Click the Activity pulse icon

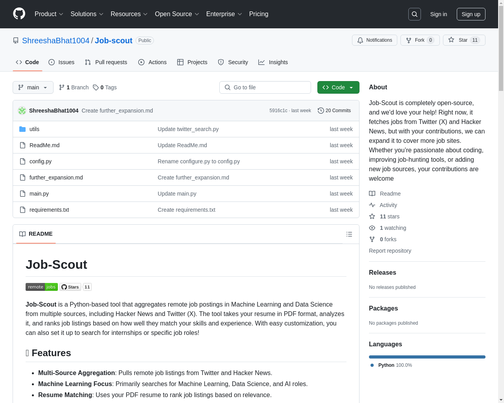[x=372, y=205]
